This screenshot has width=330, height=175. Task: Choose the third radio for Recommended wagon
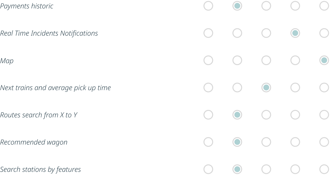pos(266,142)
